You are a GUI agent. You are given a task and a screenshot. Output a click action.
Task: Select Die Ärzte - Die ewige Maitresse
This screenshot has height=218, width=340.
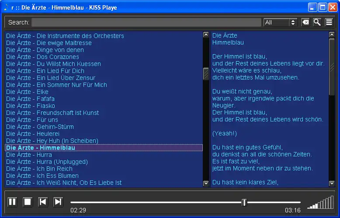[104, 43]
